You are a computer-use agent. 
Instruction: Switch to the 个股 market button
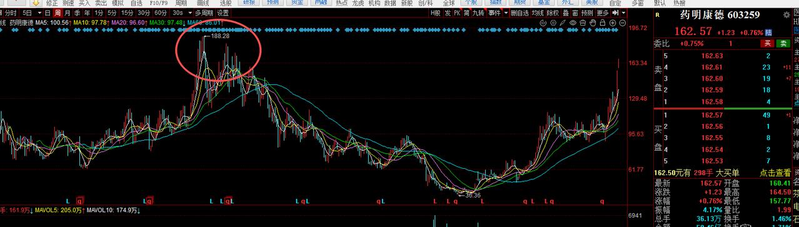pyautogui.click(x=471, y=3)
